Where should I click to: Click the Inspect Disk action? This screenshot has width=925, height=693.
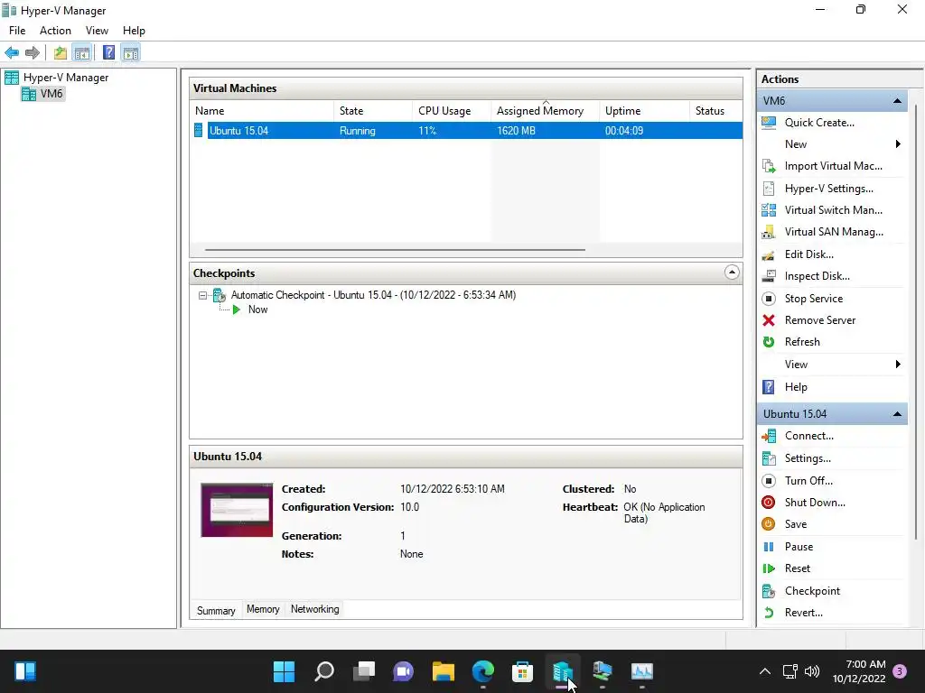coord(817,276)
